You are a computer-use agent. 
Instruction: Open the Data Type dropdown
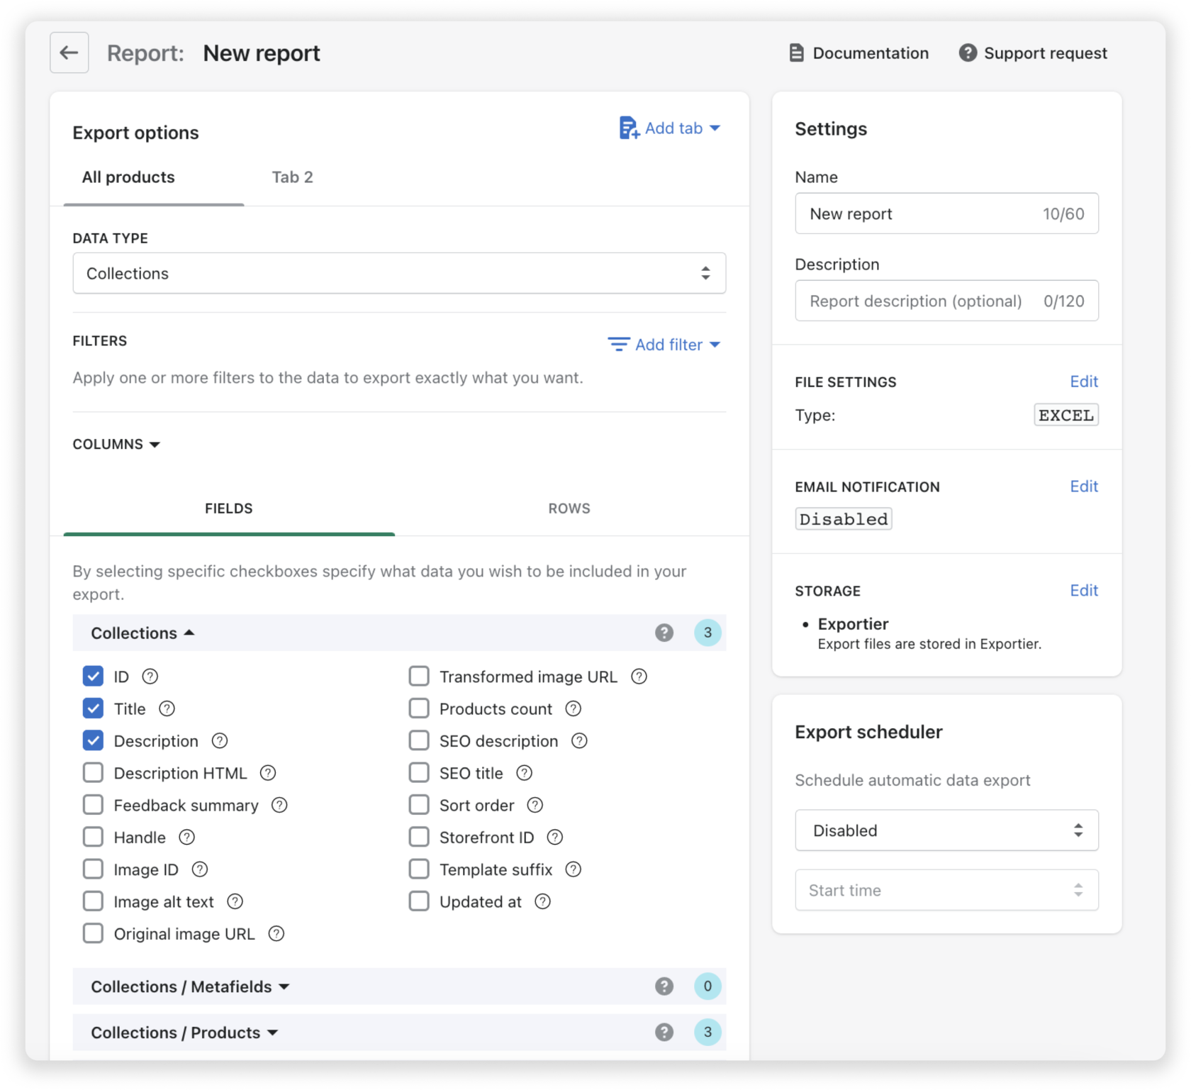(x=399, y=273)
